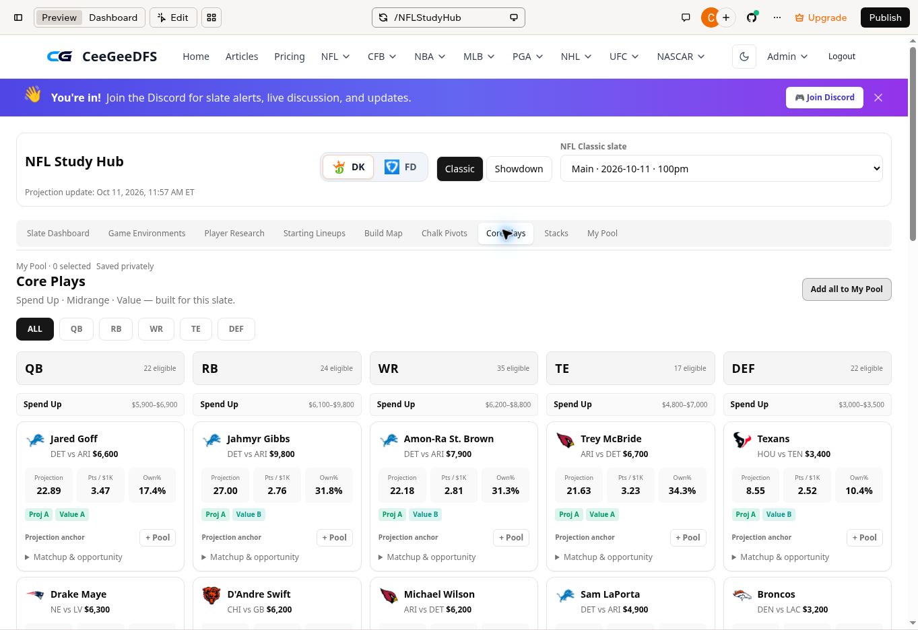Screen dimensions: 918x630
Task: Reload the page from URL bar icon
Action: point(383,17)
